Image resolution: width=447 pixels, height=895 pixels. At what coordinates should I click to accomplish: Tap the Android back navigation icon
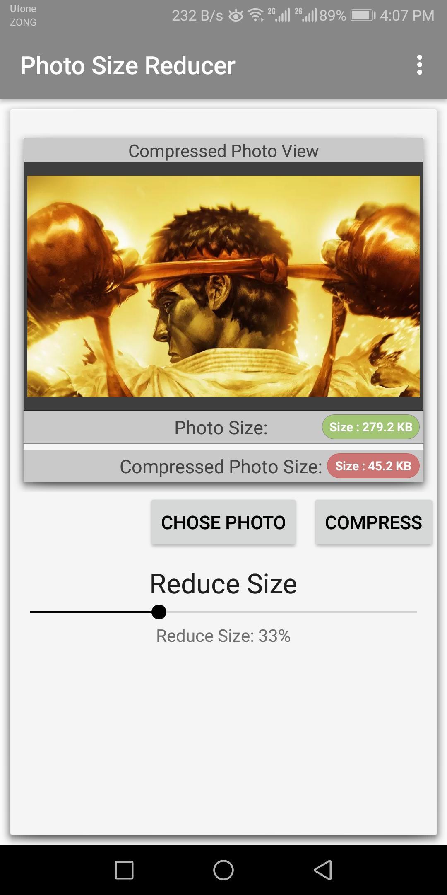[323, 870]
